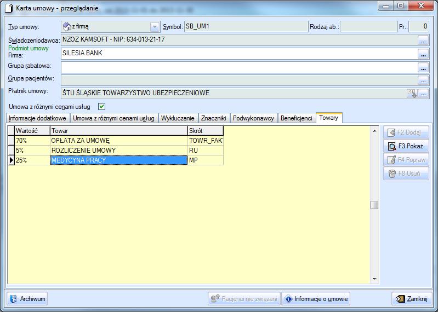Click ellipsis button beside Firma field
Screen dimensions: 438x312
[x=423, y=54]
